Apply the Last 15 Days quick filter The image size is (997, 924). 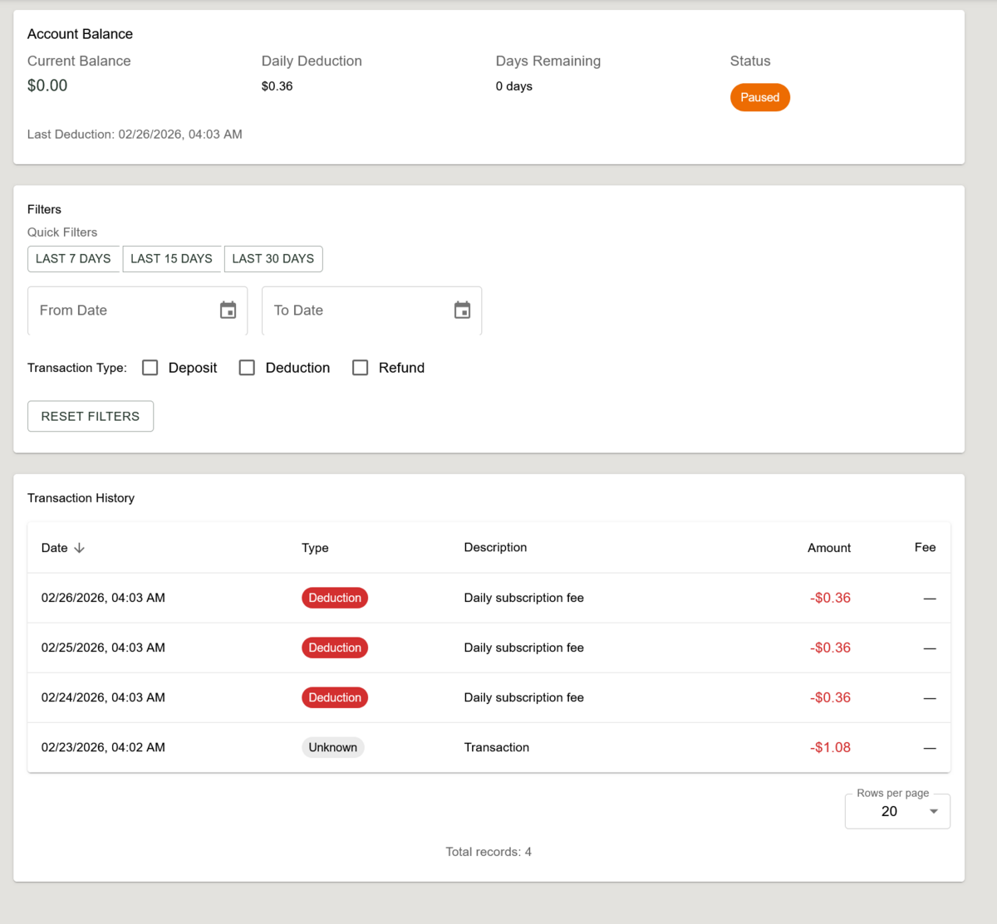pos(171,259)
